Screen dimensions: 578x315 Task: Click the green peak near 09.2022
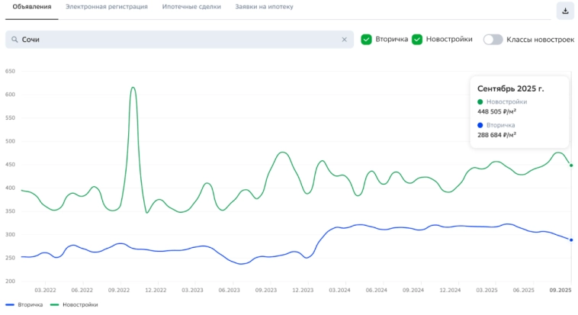tap(133, 88)
